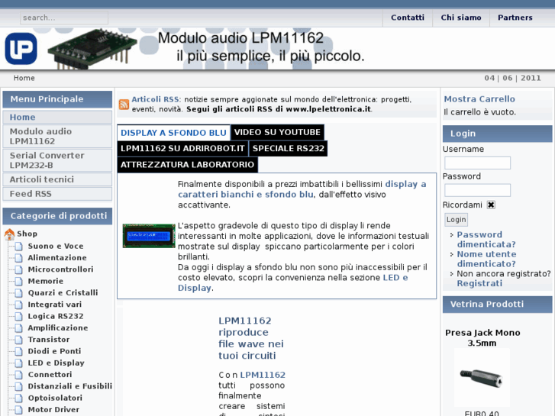Click page icon next to Alimentazione
This screenshot has width=555, height=416.
coord(19,258)
